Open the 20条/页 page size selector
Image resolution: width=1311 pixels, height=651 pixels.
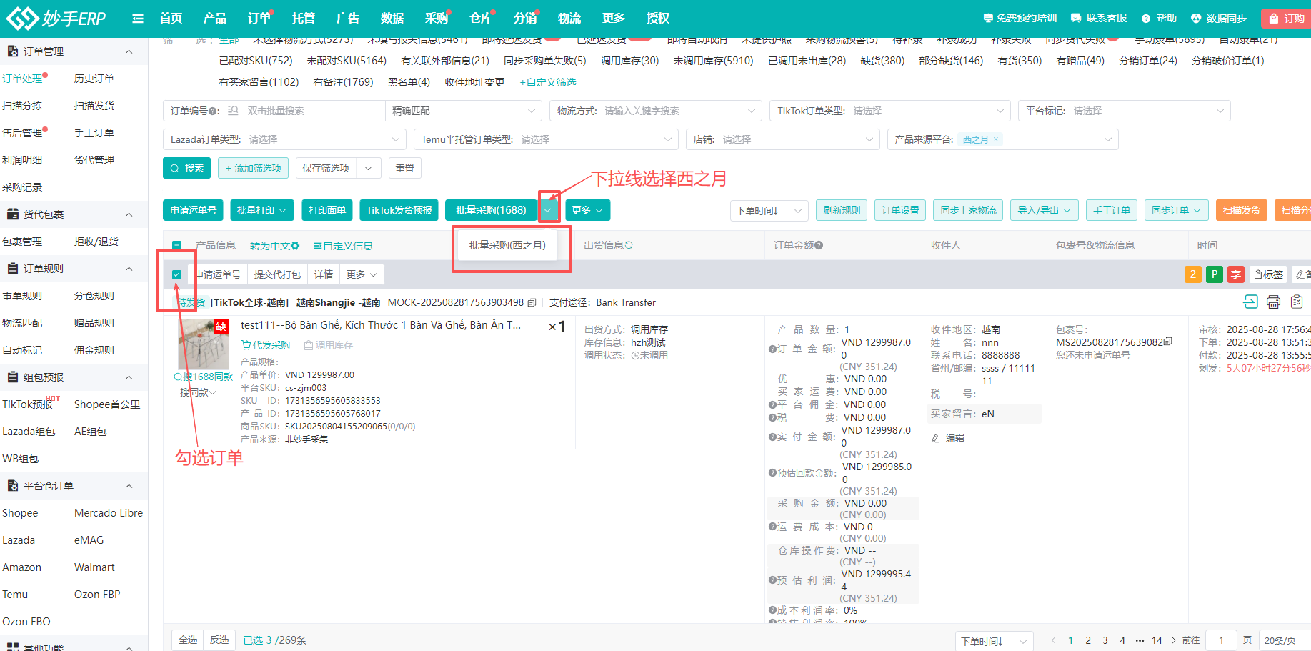[x=1284, y=640]
